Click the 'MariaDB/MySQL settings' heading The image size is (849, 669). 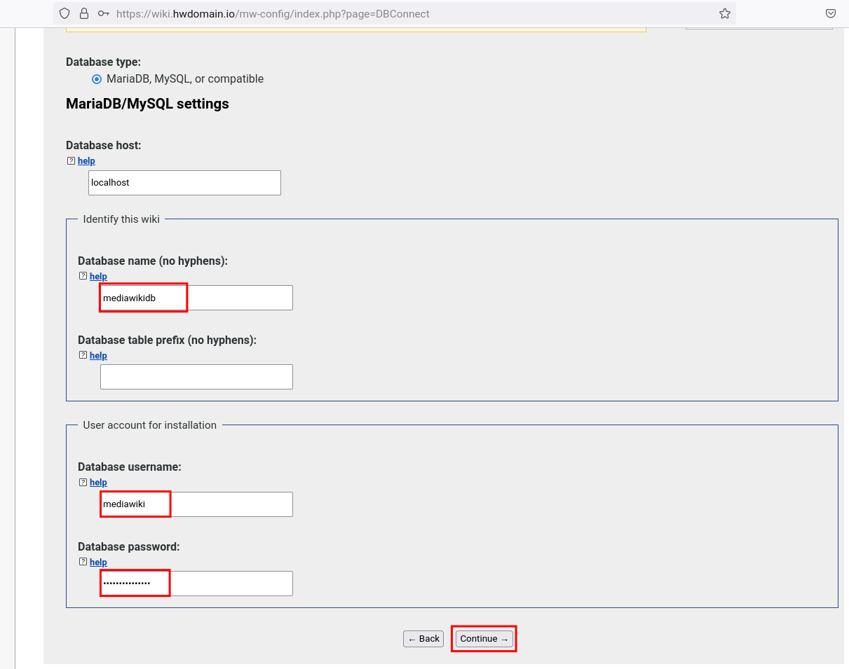point(147,104)
